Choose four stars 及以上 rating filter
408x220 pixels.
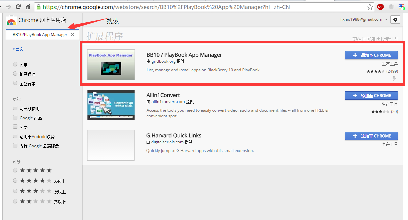click(15, 181)
